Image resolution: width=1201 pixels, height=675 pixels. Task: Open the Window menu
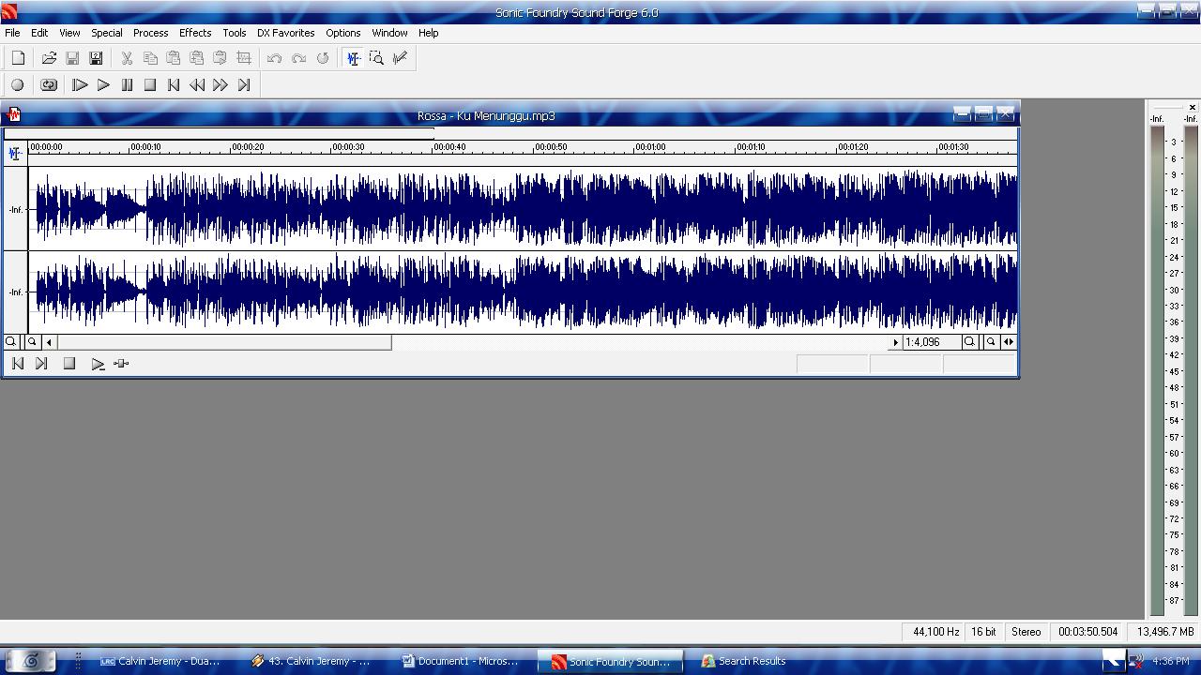tap(389, 33)
